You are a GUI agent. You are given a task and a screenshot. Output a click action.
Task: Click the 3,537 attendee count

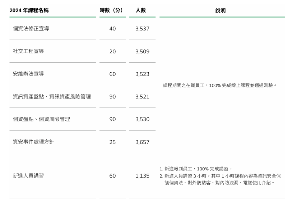(x=142, y=29)
